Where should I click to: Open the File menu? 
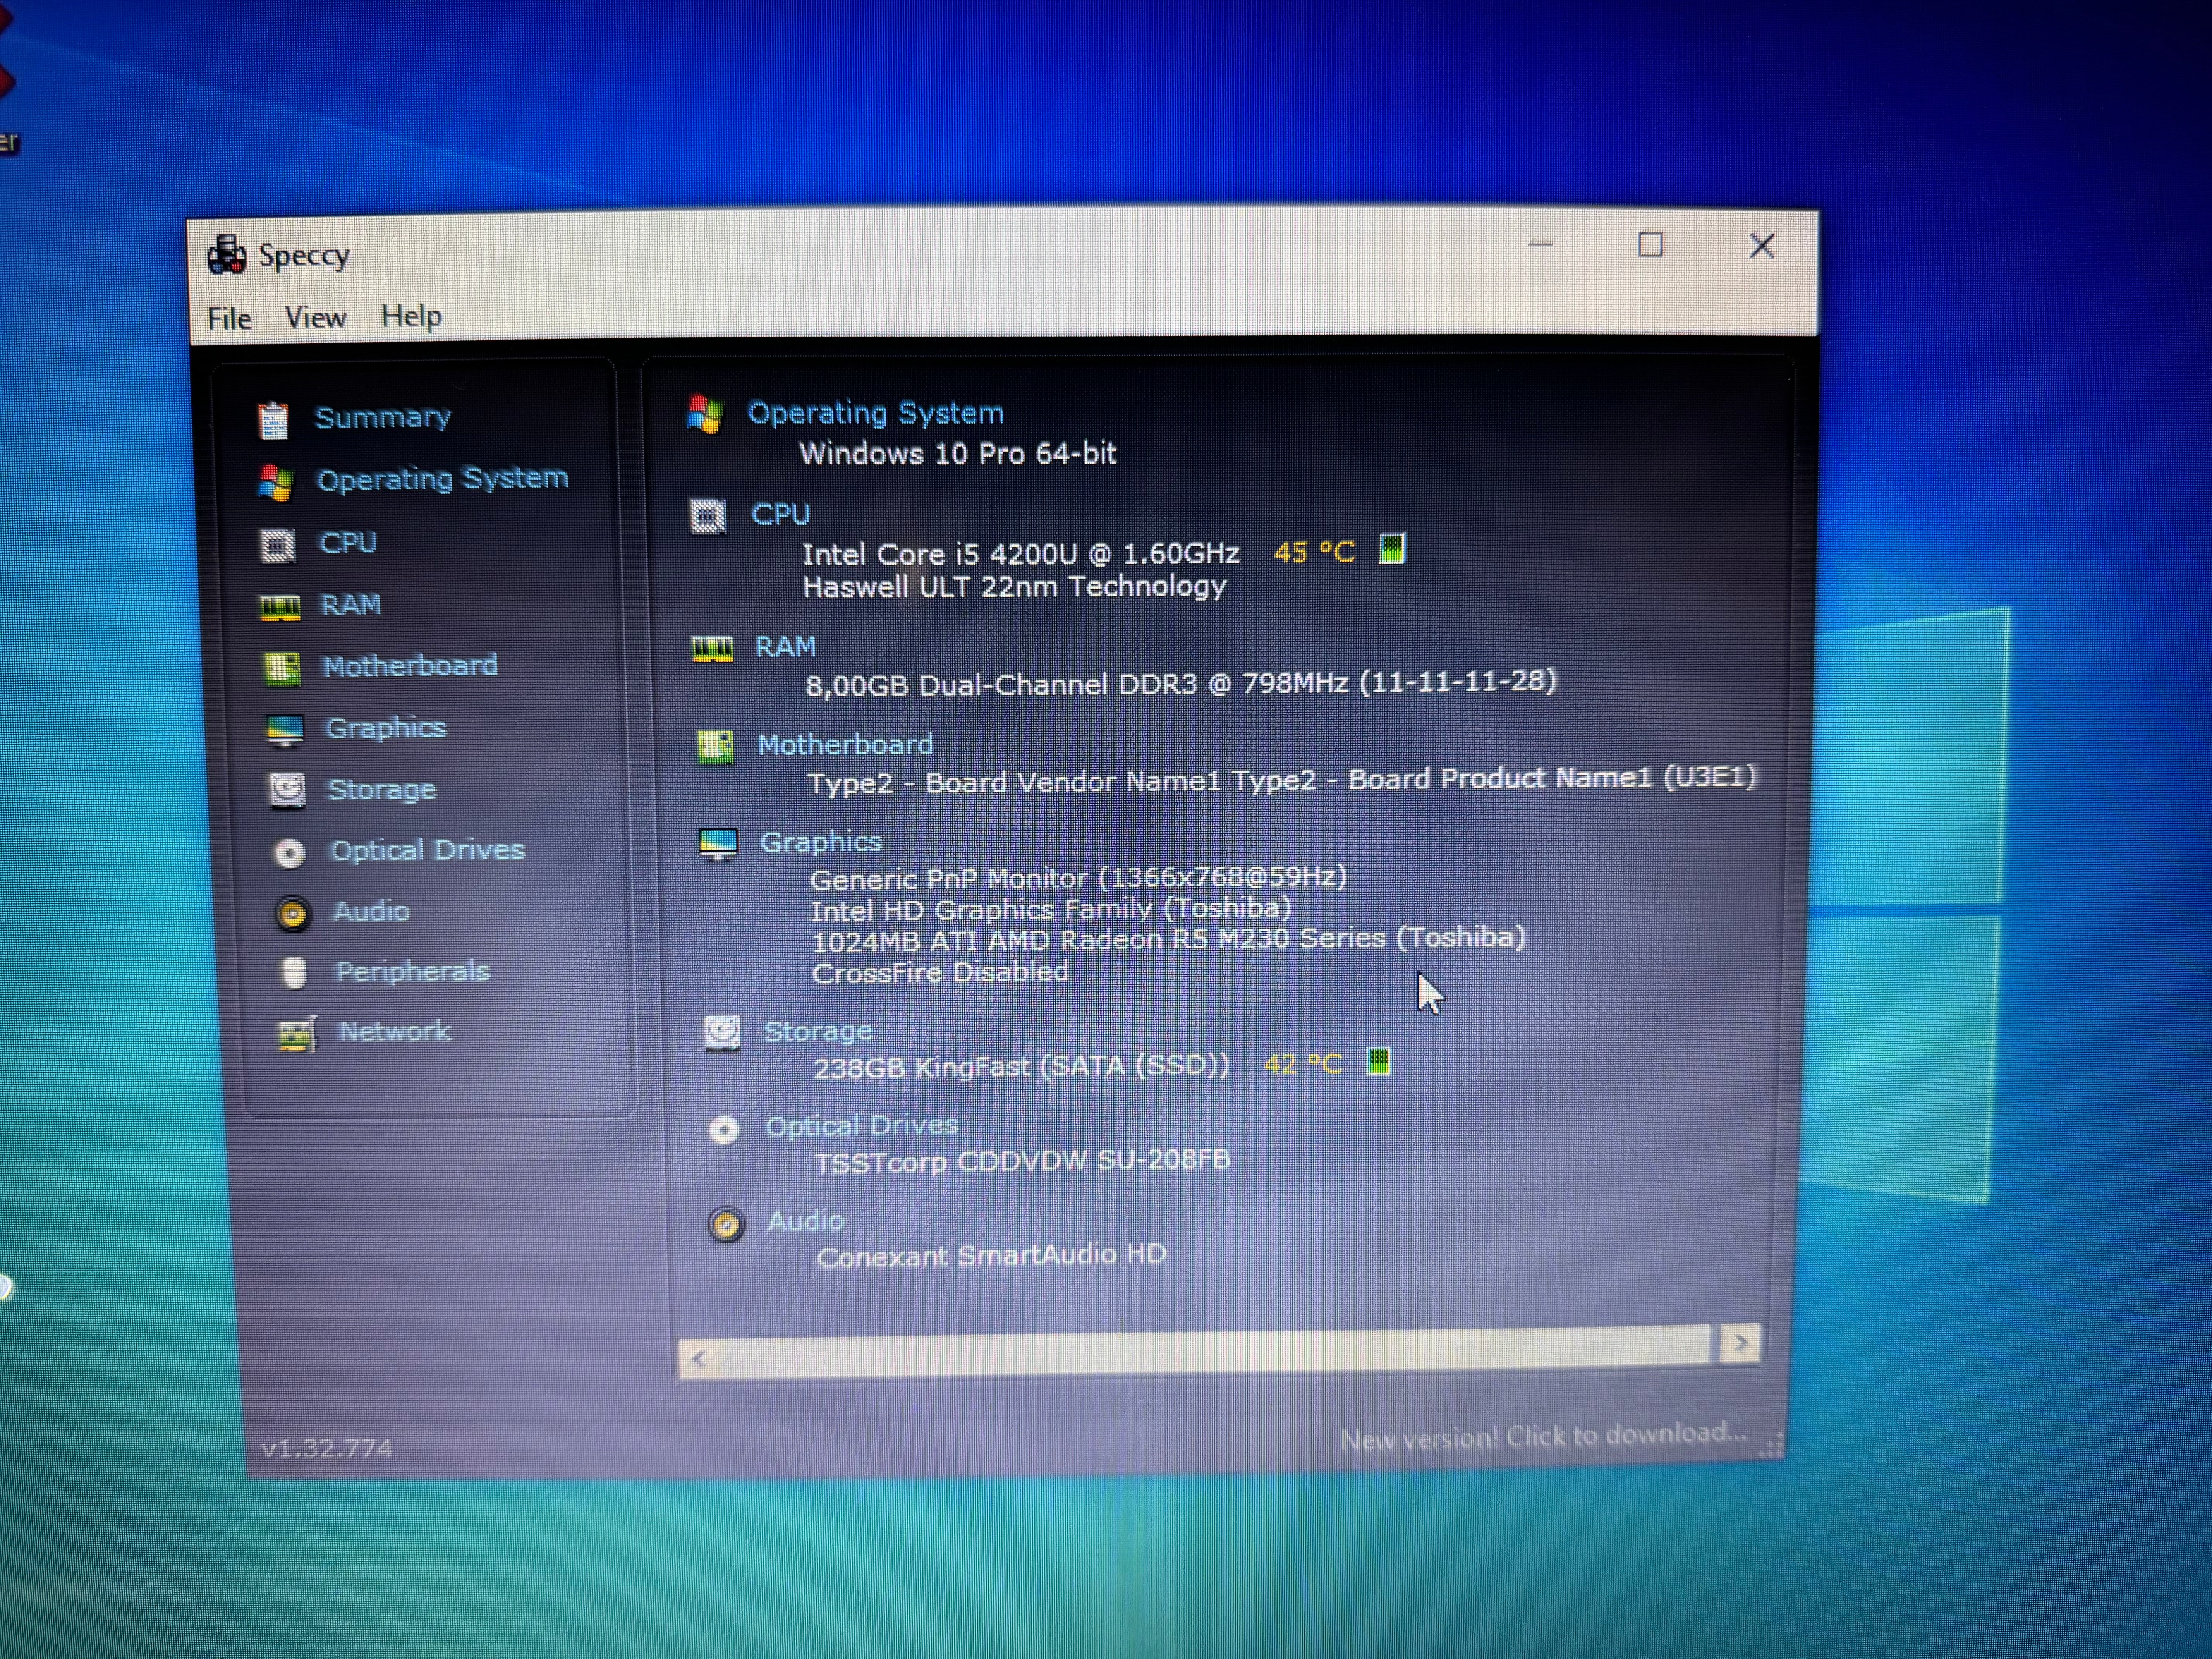(x=229, y=319)
